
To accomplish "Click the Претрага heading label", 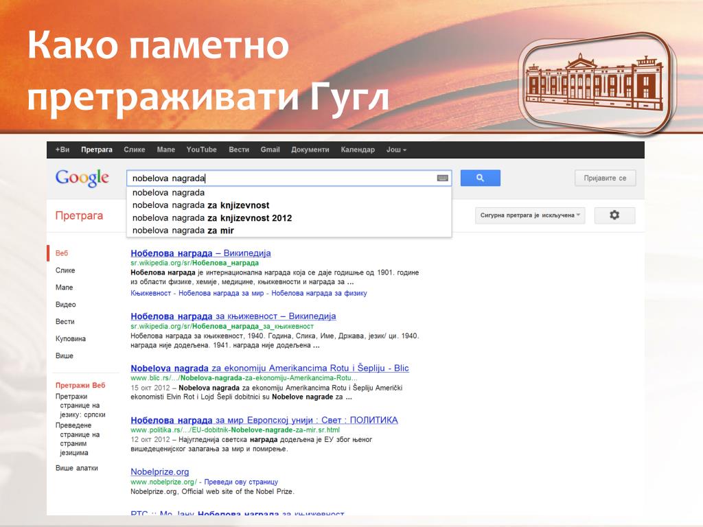I will click(x=80, y=215).
